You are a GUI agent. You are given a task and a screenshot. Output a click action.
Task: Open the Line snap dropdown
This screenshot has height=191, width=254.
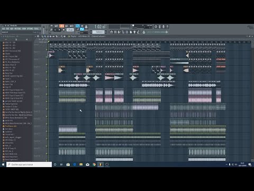[x=84, y=33]
